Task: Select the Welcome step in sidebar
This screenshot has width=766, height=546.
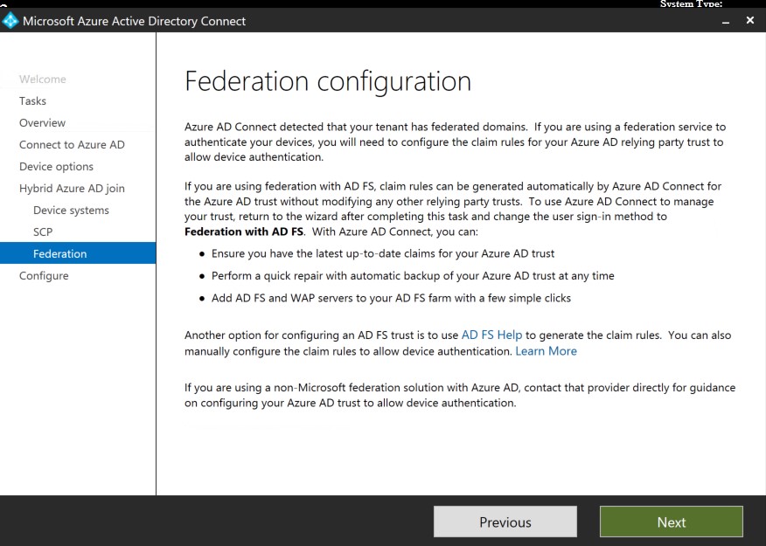Action: point(43,79)
